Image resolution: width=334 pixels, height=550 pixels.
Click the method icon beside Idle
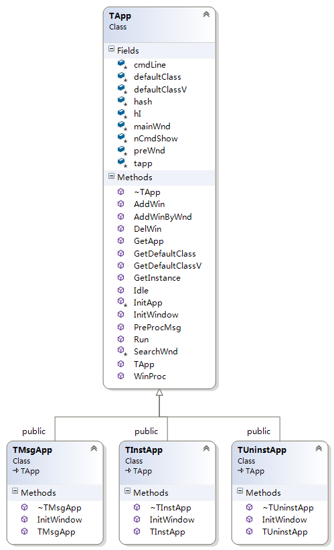click(121, 290)
